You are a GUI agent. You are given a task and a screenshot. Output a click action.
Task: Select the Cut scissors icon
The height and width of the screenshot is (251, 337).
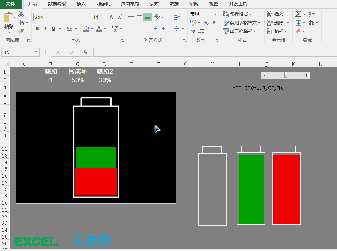click(21, 14)
